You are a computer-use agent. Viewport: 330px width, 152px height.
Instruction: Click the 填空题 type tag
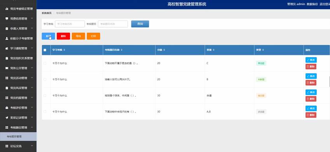tap(261, 96)
